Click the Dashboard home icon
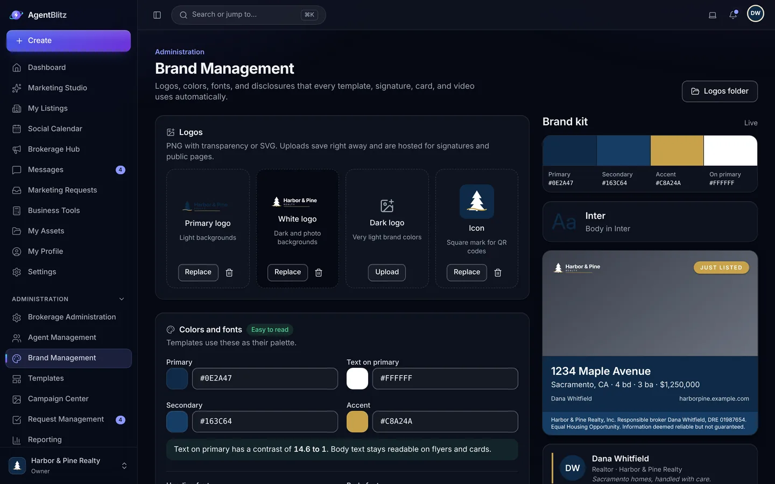This screenshot has width=775, height=484. click(17, 68)
